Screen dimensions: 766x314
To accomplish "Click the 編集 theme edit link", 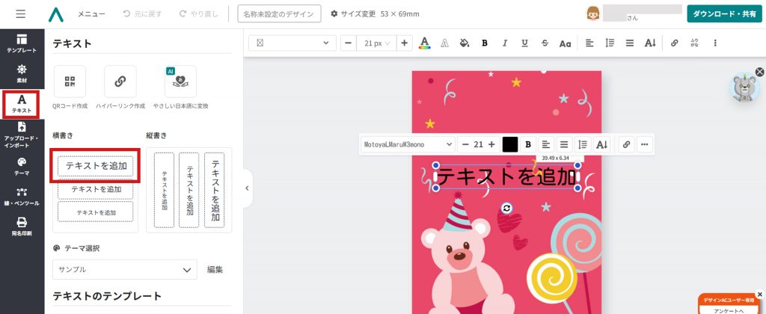I will (x=215, y=270).
